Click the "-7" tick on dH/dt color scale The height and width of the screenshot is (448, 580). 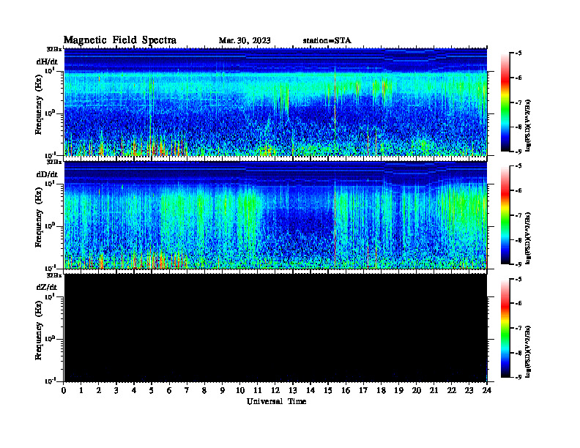coord(518,102)
